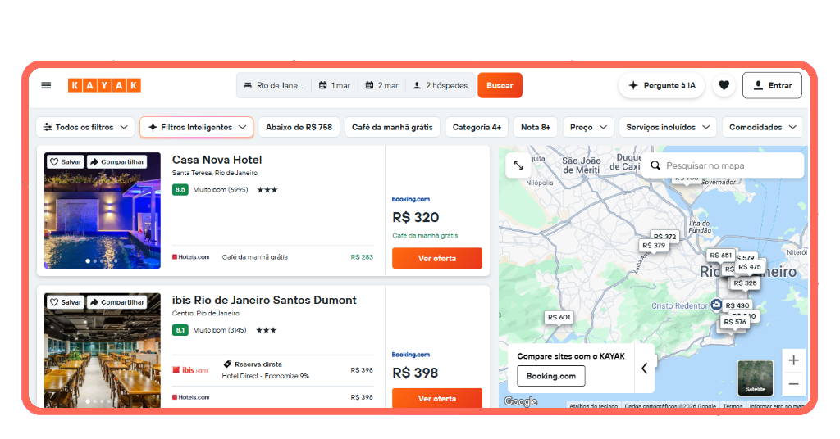
Task: Expand the Filtros Inteligentes dropdown
Action: pyautogui.click(x=197, y=127)
